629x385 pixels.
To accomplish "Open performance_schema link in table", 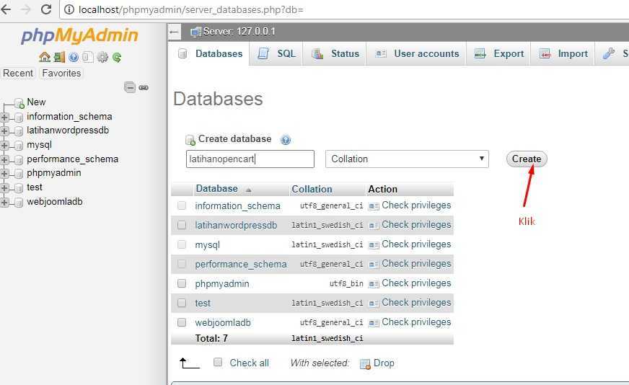I will click(x=241, y=265).
